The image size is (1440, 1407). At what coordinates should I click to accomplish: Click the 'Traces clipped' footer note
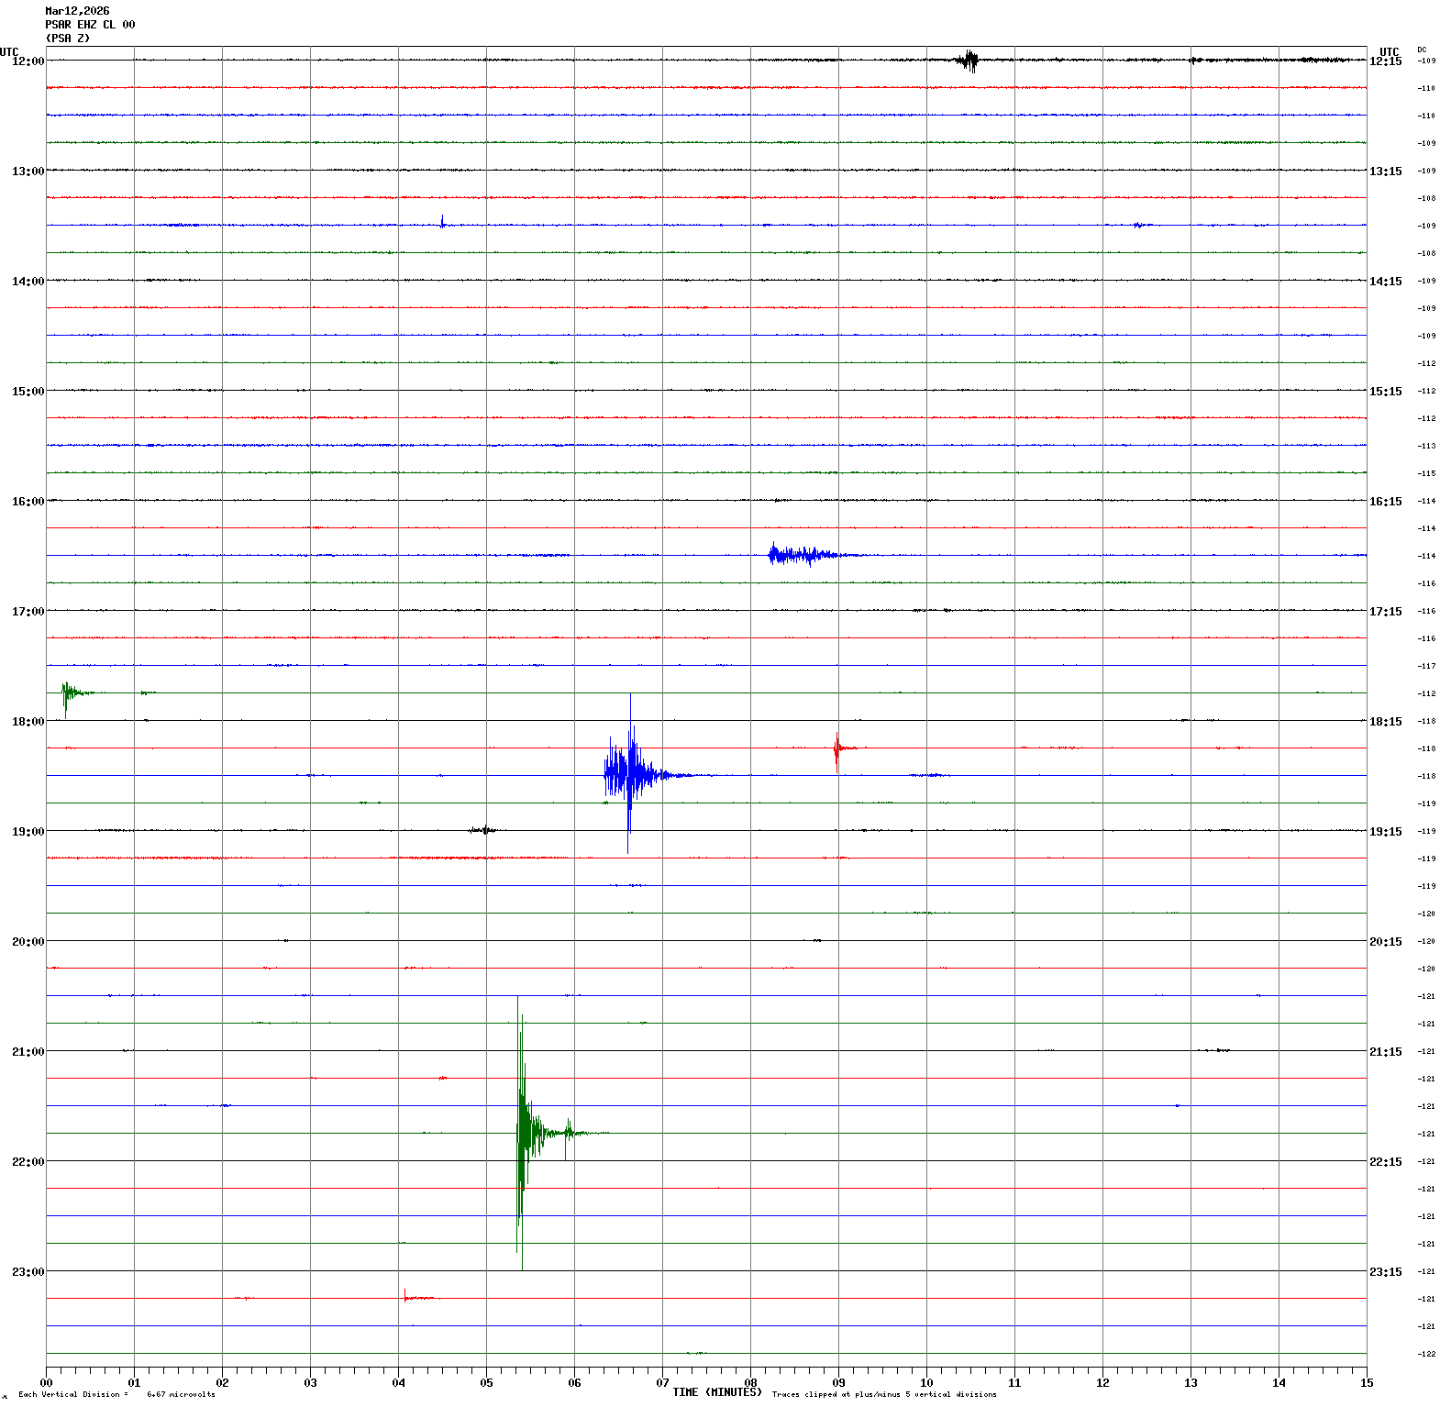(x=883, y=1395)
